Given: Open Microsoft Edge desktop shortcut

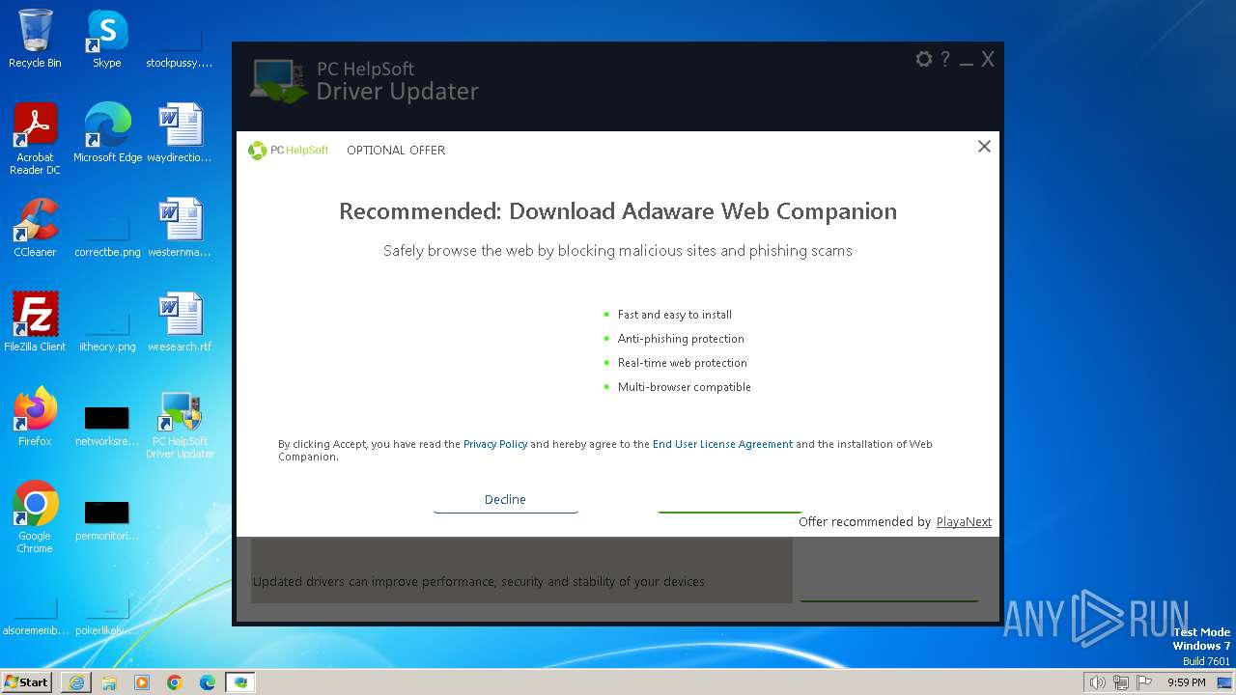Looking at the screenshot, I should pyautogui.click(x=107, y=132).
